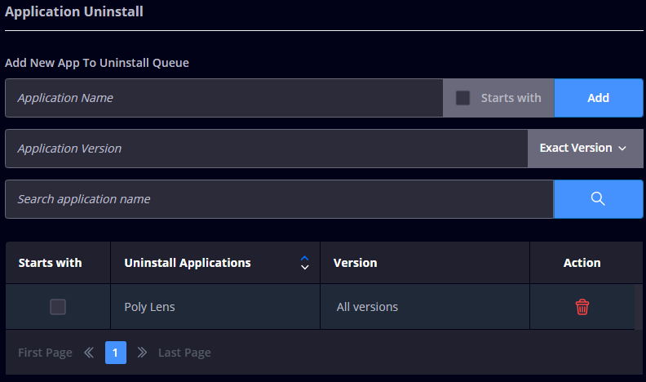
Task: Check the Starts with box for Poly Lens
Action: click(58, 307)
